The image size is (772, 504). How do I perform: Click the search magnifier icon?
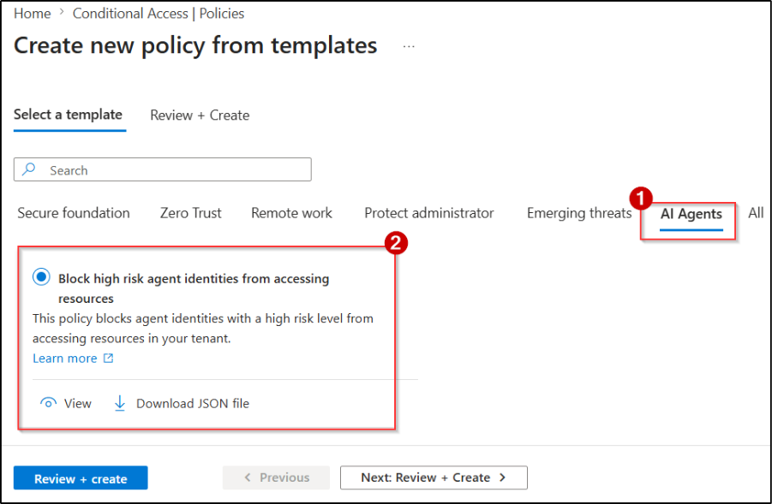click(29, 169)
